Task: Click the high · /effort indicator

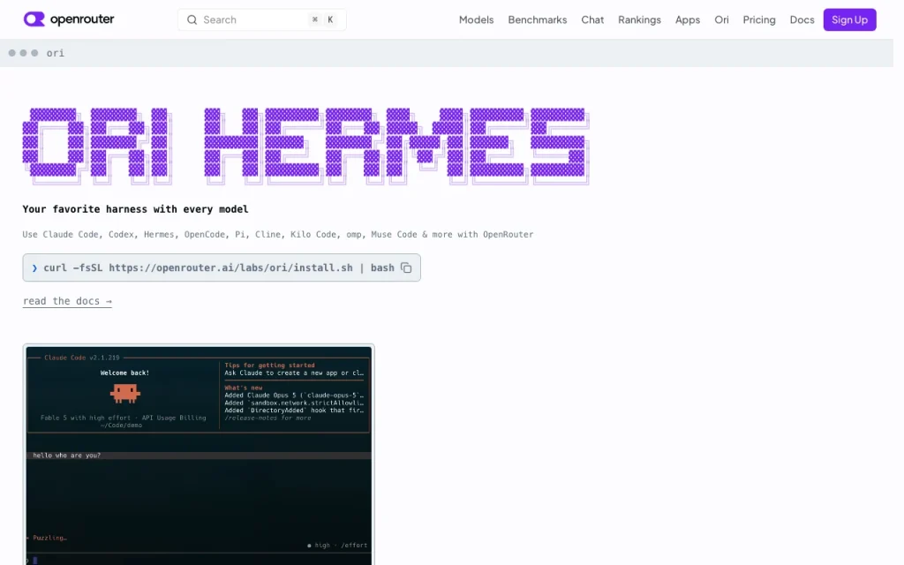Action: [338, 546]
